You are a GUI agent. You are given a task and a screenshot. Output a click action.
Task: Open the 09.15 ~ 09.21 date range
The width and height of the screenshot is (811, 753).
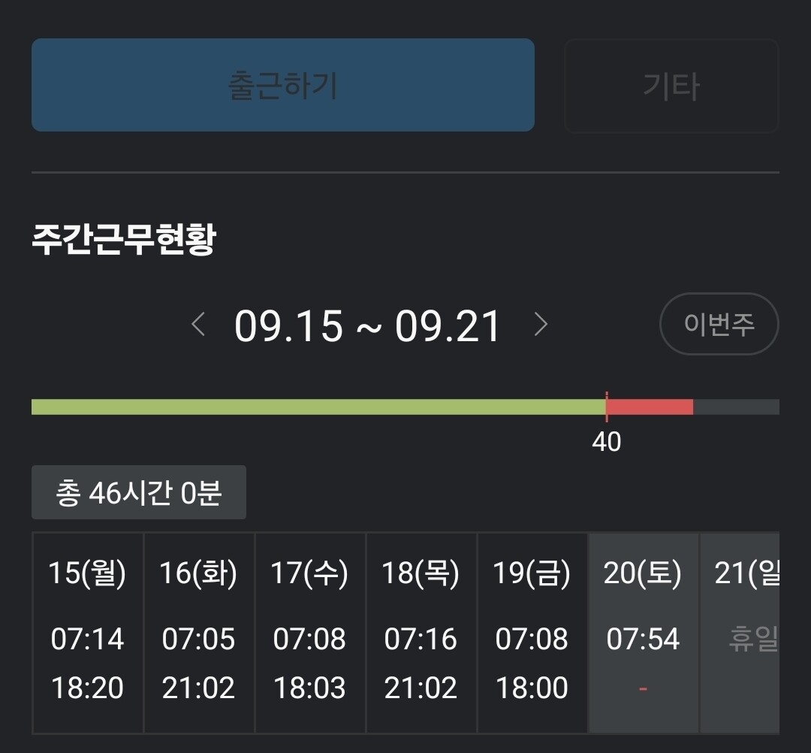coord(367,327)
